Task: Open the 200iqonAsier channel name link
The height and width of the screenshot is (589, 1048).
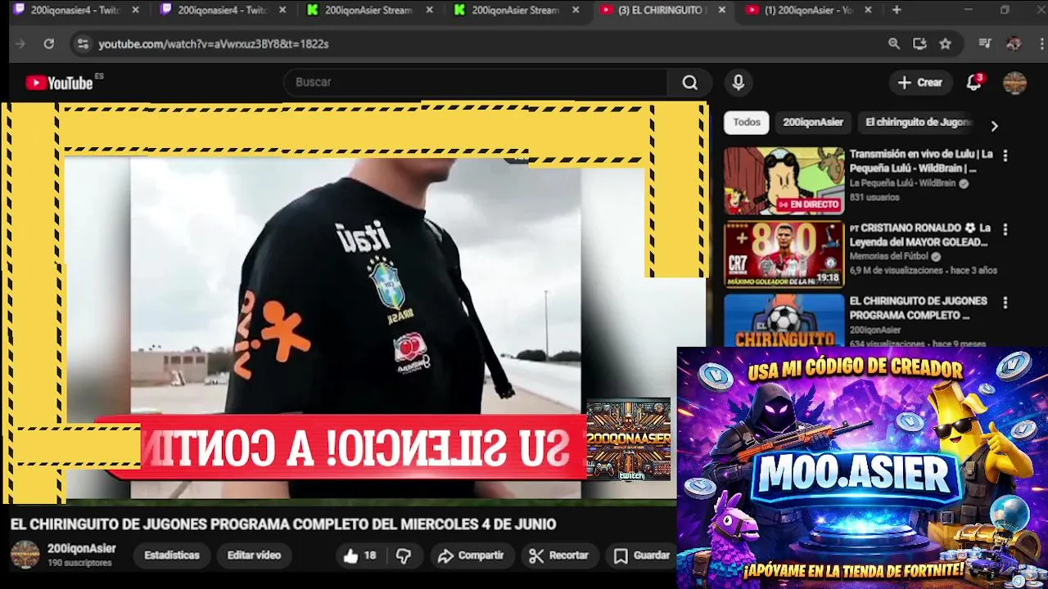Action: click(x=81, y=549)
